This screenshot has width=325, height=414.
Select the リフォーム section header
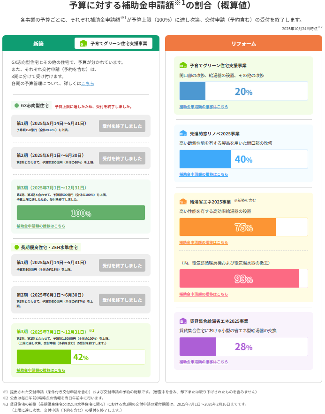point(243,44)
